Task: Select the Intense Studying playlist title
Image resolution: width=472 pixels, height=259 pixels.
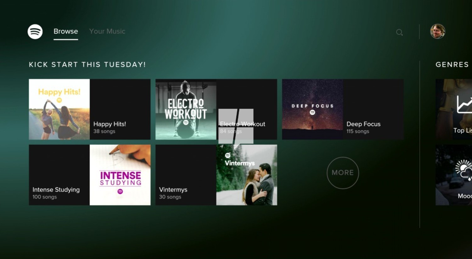Action: (x=56, y=190)
